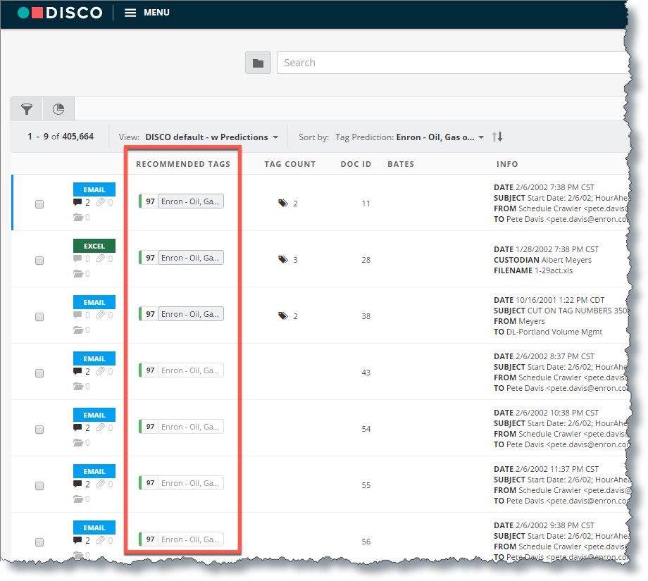Open comments icon for document 11

point(77,203)
